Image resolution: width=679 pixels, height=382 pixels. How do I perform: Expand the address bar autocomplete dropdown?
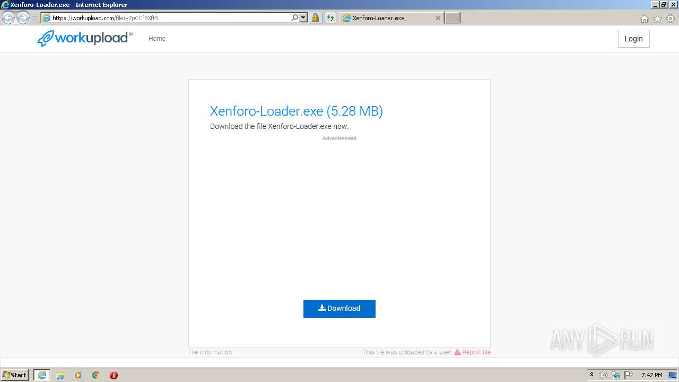[303, 18]
